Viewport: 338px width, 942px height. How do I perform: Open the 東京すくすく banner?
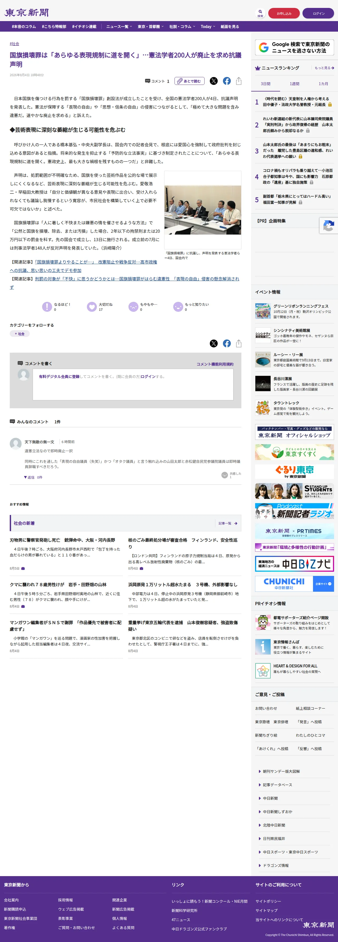pyautogui.click(x=294, y=452)
